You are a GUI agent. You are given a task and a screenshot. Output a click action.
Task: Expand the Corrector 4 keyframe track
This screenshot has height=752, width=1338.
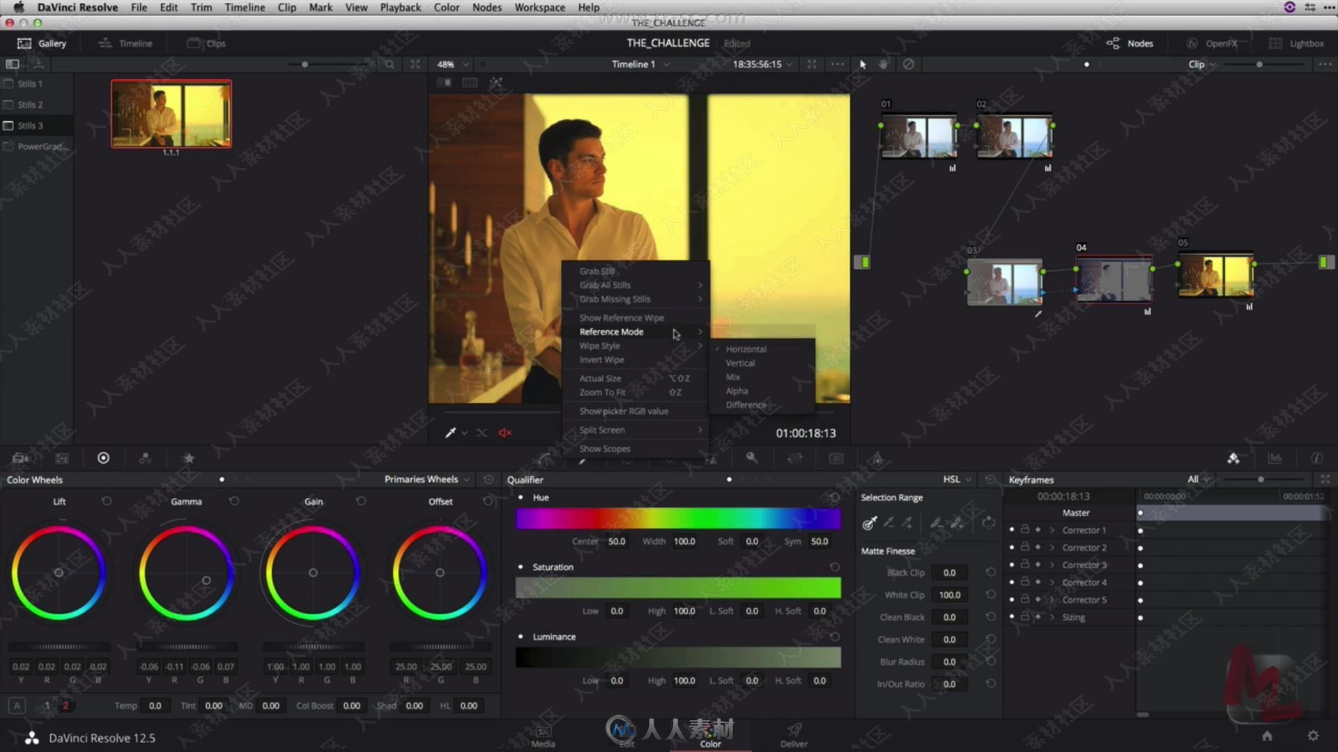pyautogui.click(x=1052, y=582)
